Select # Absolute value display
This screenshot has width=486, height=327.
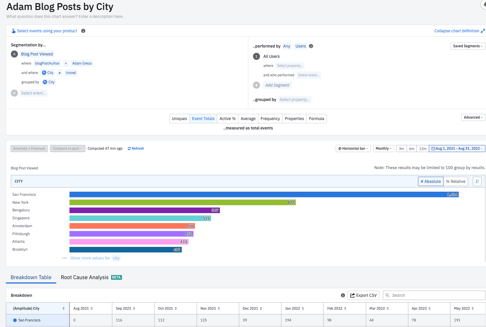(x=431, y=181)
